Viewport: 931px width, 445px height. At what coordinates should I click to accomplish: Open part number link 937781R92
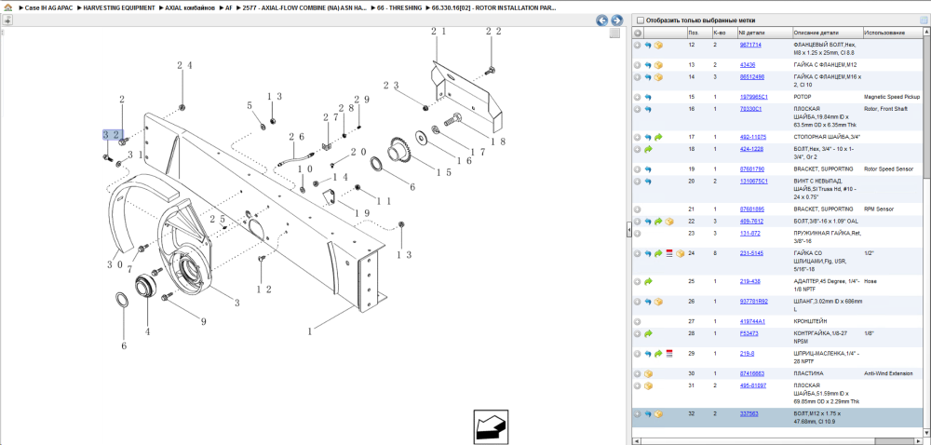tap(753, 302)
